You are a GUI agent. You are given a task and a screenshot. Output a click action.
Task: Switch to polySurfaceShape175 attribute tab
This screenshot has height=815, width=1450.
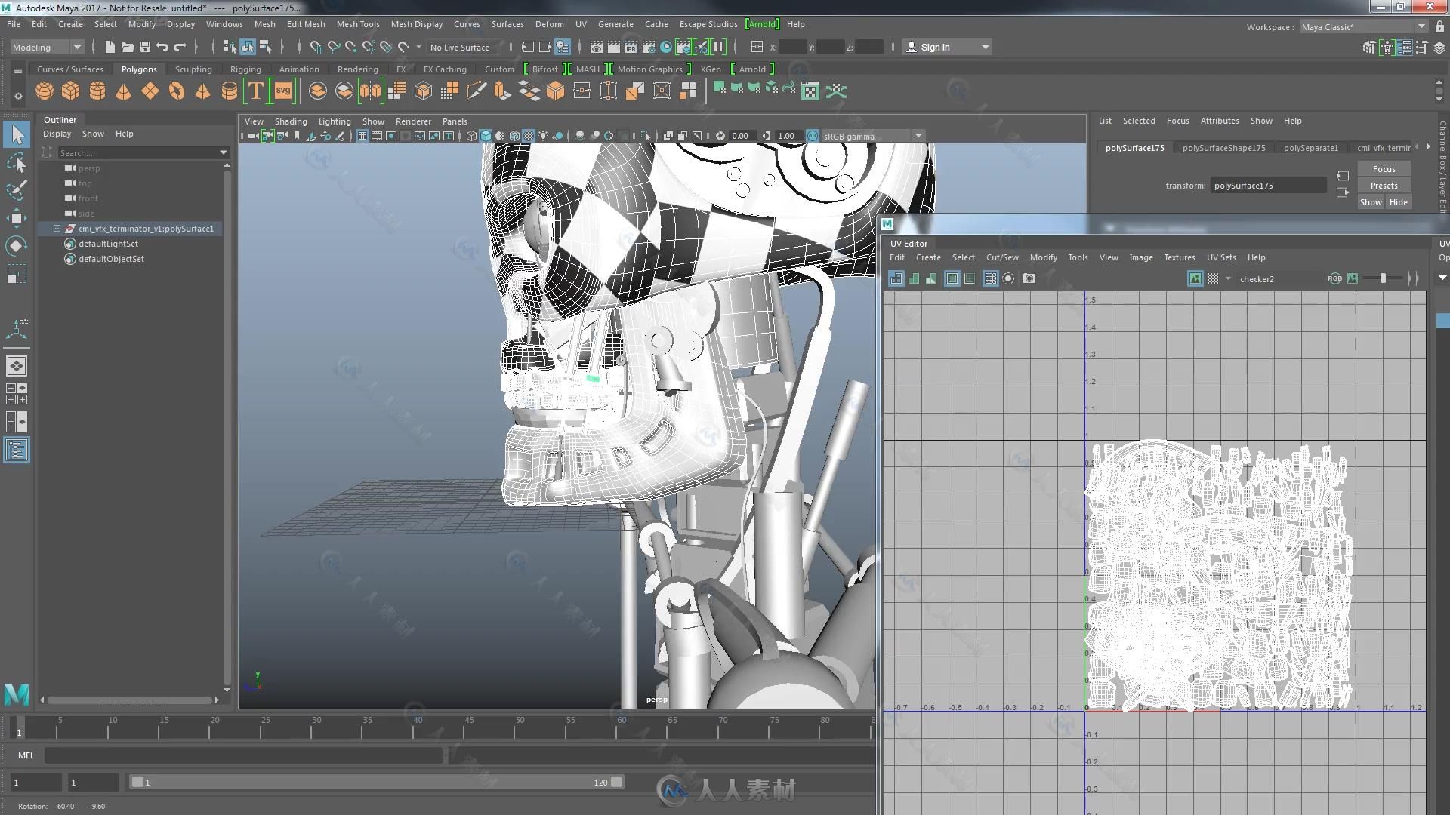[1223, 148]
